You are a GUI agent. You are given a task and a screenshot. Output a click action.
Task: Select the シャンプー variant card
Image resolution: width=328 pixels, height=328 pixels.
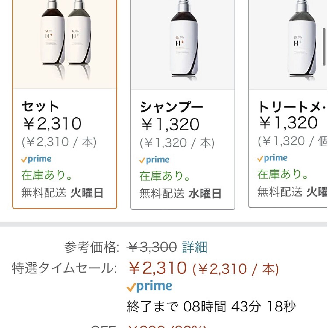(x=183, y=104)
